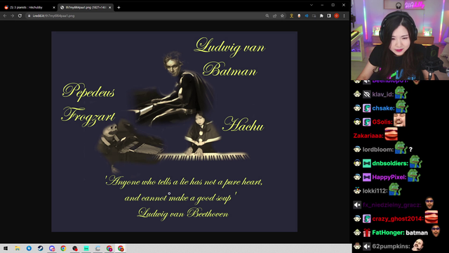Open the tab search chevron
The image size is (449, 253).
tap(311, 5)
